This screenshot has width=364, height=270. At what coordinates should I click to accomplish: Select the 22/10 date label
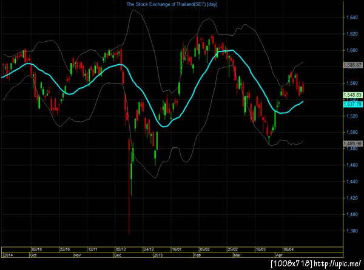pyautogui.click(x=65, y=249)
